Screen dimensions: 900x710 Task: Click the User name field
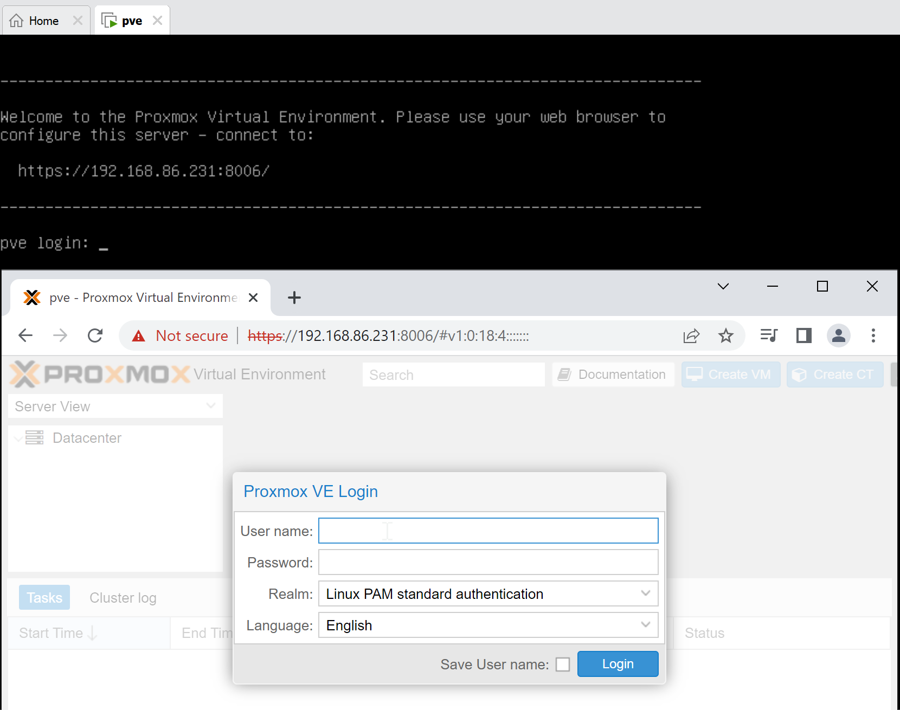click(488, 531)
